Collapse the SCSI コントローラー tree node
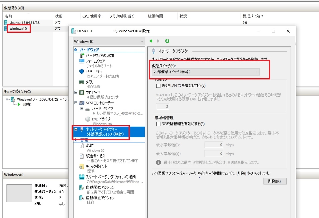 (x=76, y=103)
